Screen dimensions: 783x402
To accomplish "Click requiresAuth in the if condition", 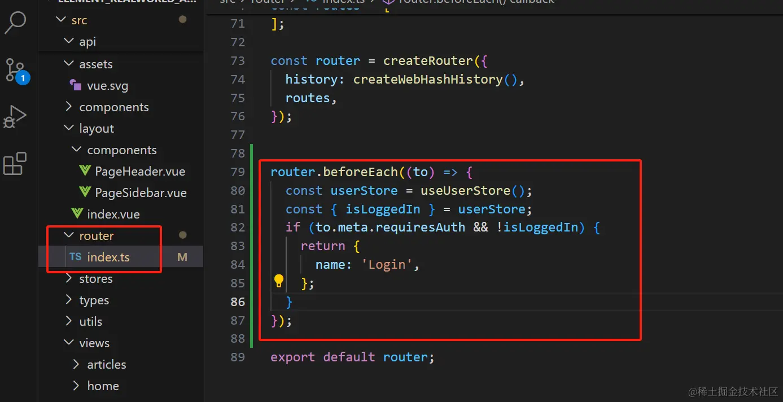I will point(421,227).
